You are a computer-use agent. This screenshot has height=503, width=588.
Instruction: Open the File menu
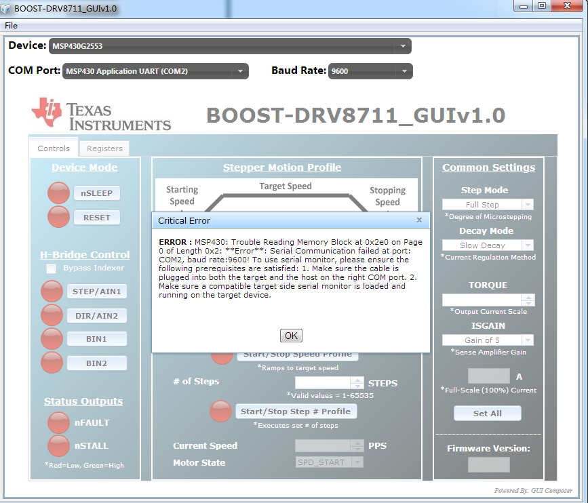tap(12, 26)
